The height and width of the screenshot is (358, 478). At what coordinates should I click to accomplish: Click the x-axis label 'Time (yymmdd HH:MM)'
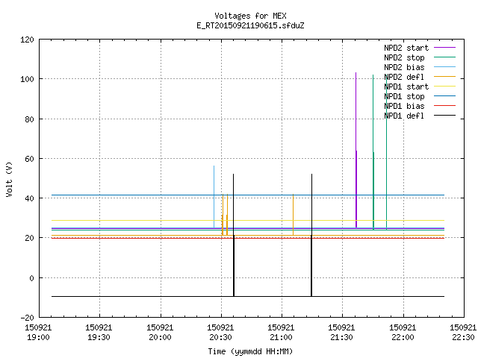pos(250,351)
